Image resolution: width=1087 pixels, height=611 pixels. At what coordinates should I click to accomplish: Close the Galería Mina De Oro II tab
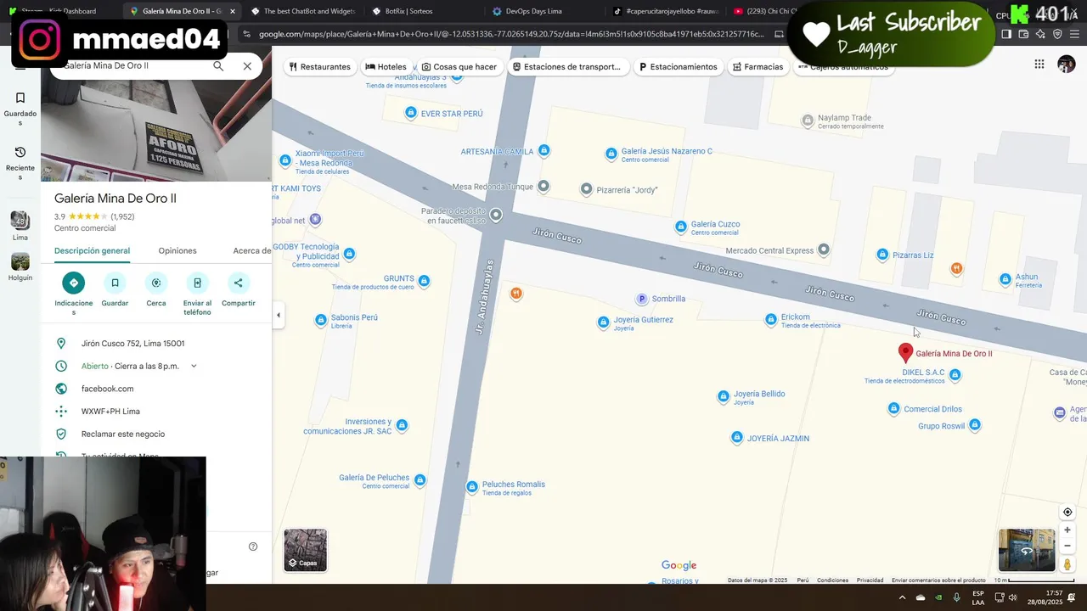pos(233,11)
